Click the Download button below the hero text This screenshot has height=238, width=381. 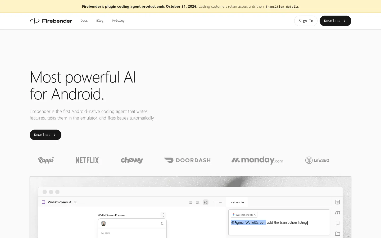click(46, 135)
